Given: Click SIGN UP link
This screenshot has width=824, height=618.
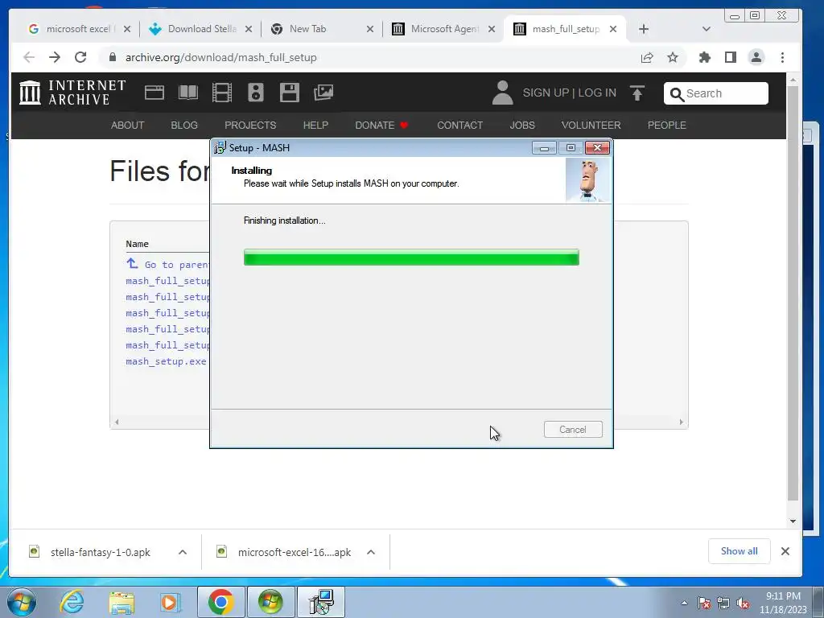Looking at the screenshot, I should pos(546,93).
